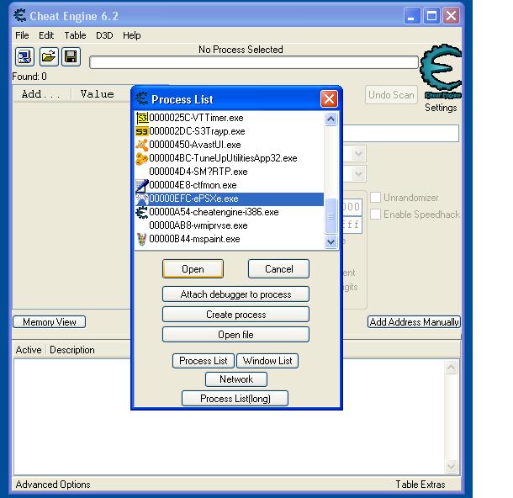Click the open process computer icon
Viewport: 513px width, 498px height.
24,57
